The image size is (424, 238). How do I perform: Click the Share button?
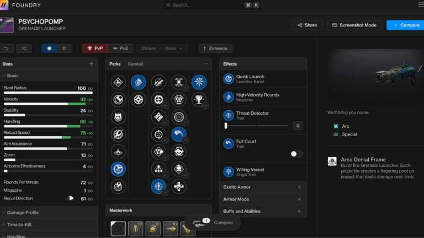(x=307, y=25)
